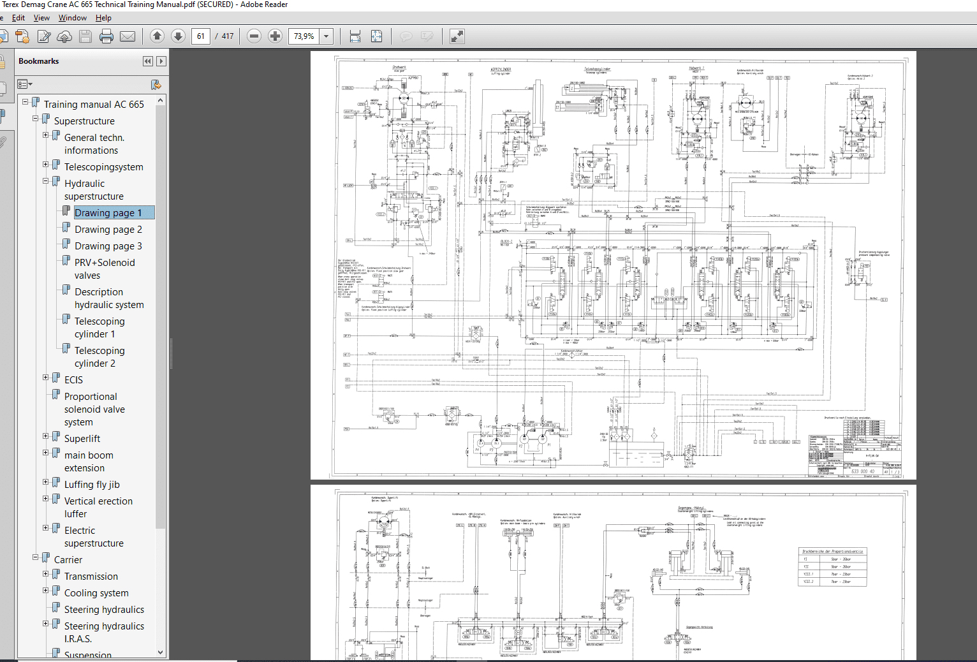Zoom in using the plus icon

pos(275,36)
